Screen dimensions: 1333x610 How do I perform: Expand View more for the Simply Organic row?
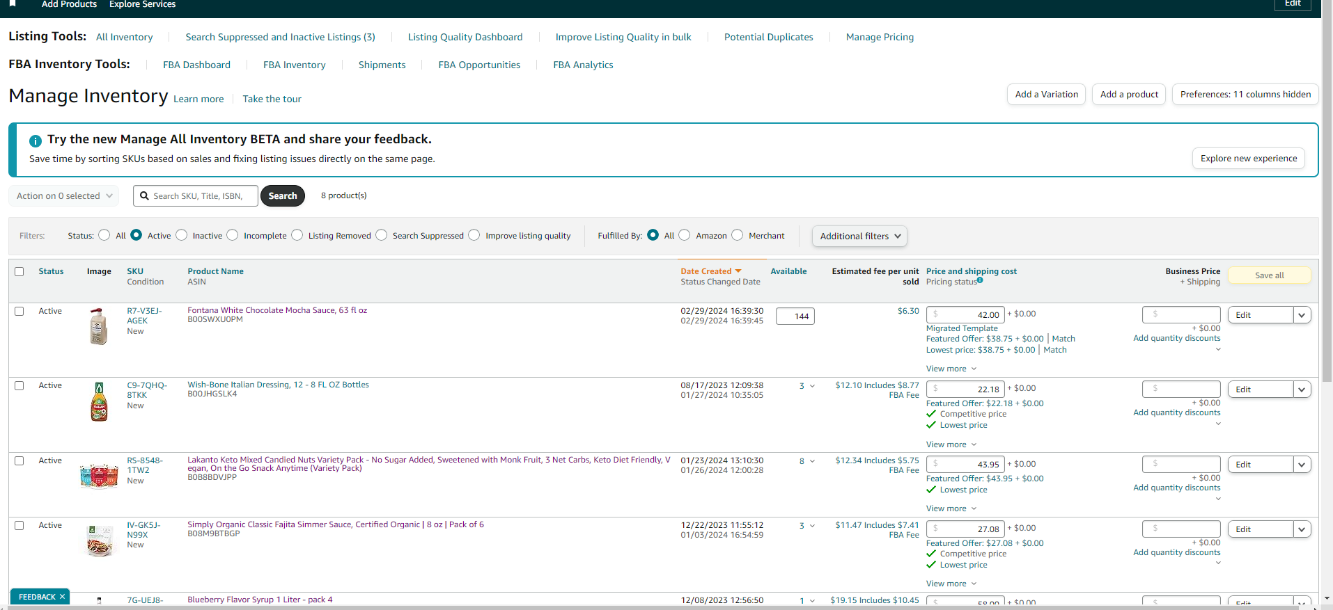tap(951, 584)
